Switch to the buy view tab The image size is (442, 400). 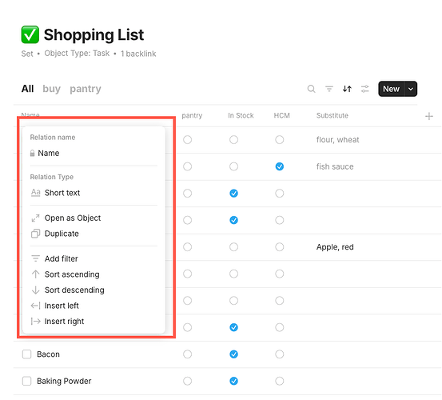(x=52, y=89)
